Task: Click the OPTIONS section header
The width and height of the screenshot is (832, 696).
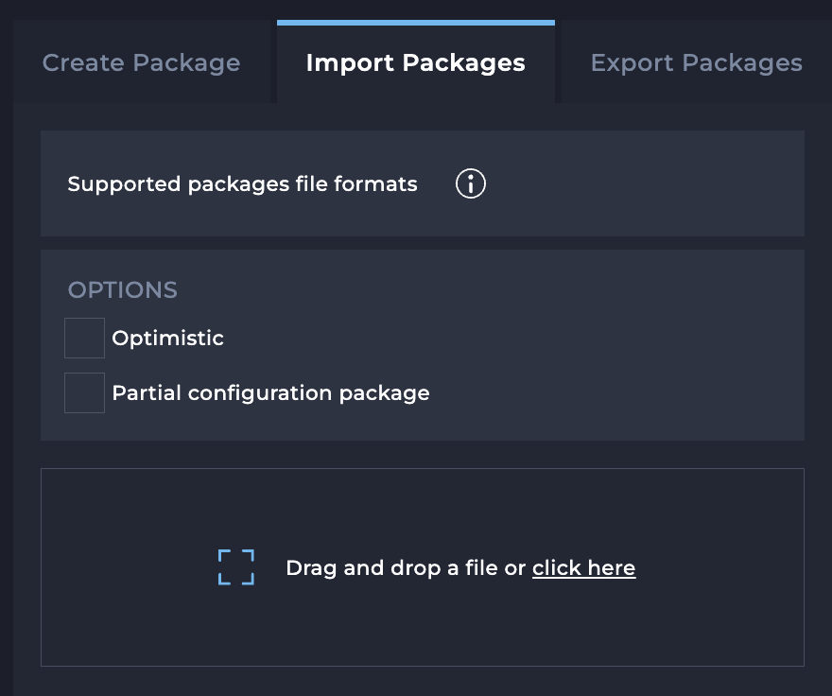Action: (x=122, y=289)
